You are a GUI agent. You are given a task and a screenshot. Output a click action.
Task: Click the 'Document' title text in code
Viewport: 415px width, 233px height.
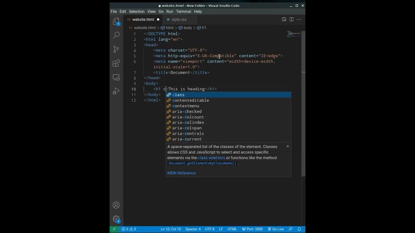pos(180,72)
